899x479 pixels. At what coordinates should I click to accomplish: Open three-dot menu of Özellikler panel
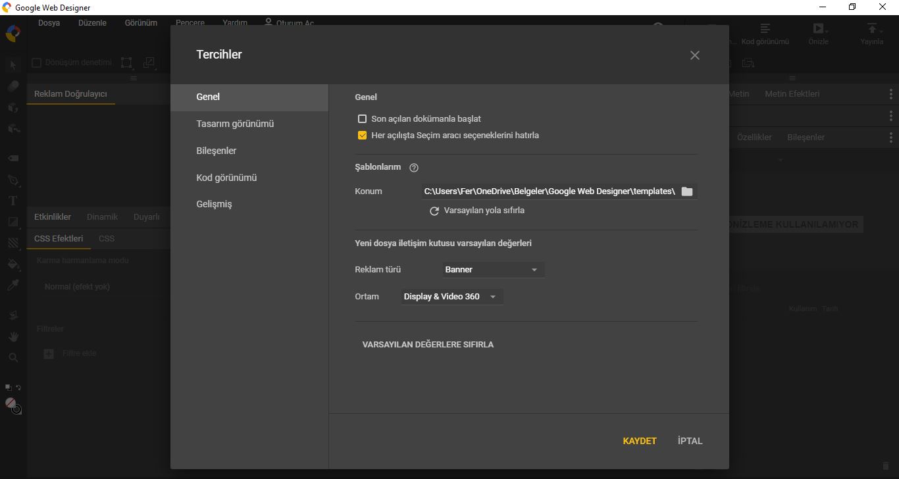tap(891, 138)
